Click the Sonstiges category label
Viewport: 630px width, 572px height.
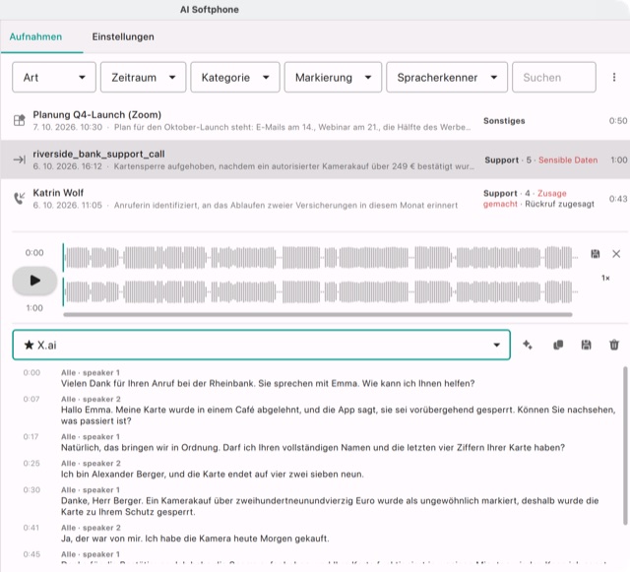point(504,121)
